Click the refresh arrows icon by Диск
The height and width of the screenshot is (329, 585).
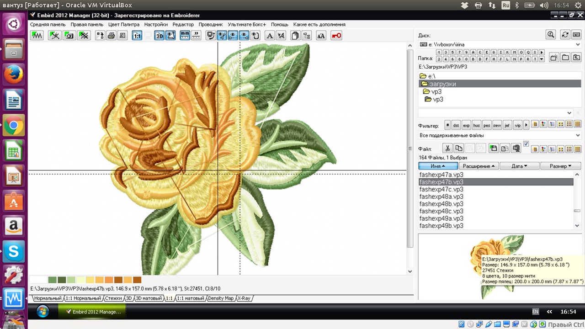[x=565, y=35]
